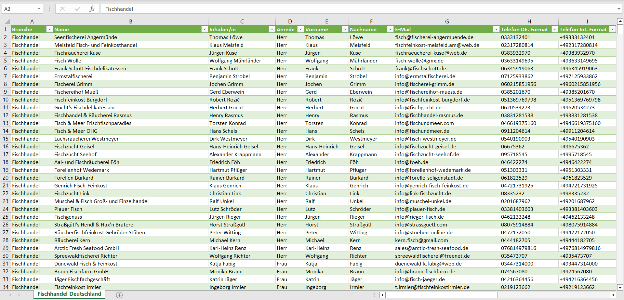Select column B header

pos(131,21)
